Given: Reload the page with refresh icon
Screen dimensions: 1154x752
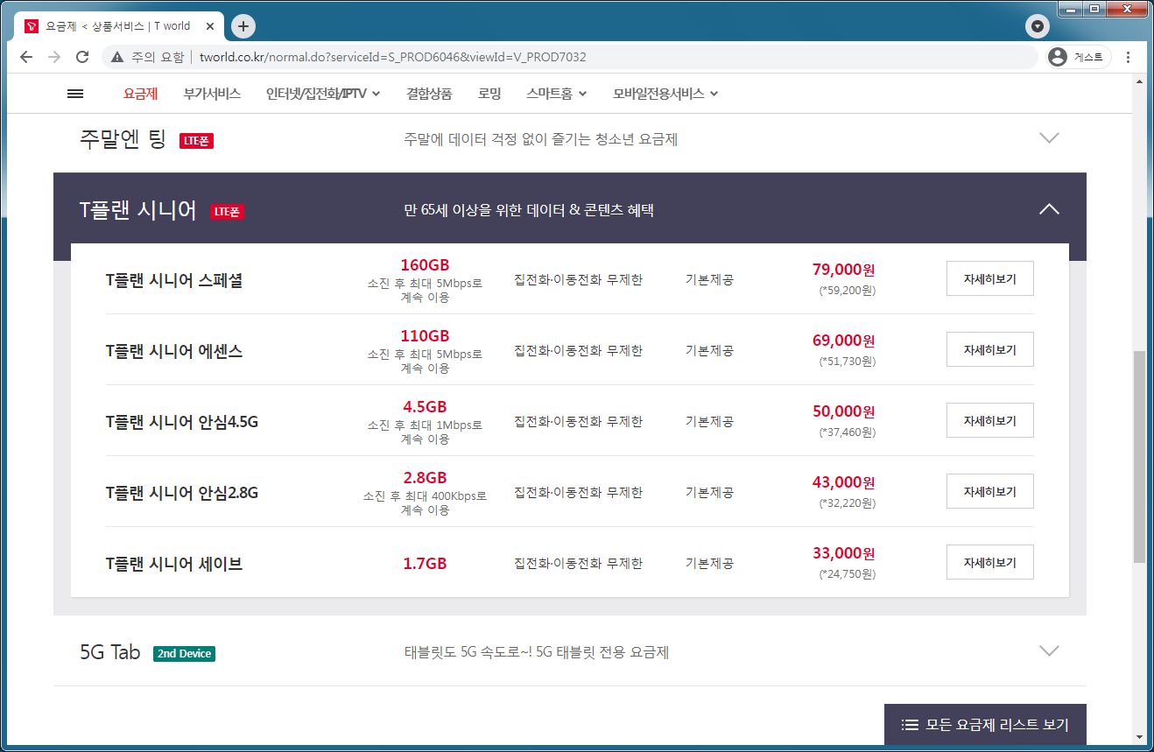Looking at the screenshot, I should coord(82,57).
